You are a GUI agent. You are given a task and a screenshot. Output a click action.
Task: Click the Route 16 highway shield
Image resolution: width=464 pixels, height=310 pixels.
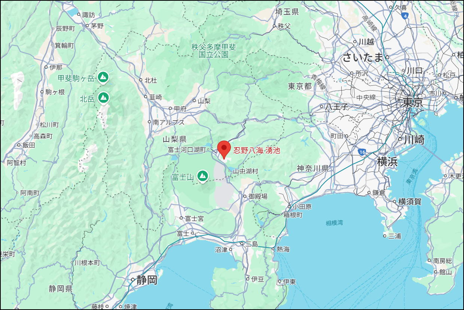361,152
